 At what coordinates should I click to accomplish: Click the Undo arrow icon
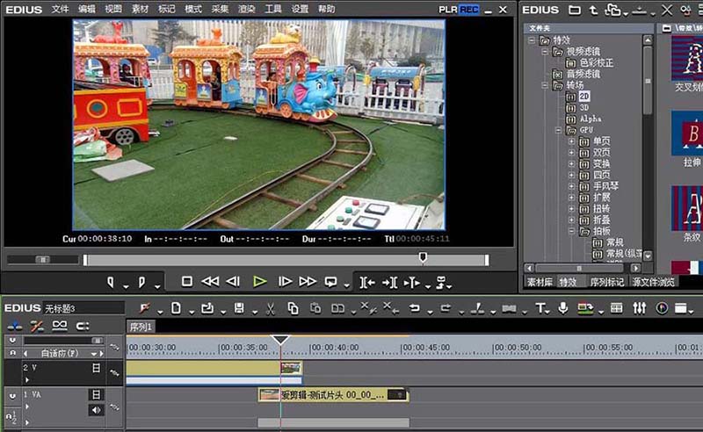pyautogui.click(x=414, y=308)
